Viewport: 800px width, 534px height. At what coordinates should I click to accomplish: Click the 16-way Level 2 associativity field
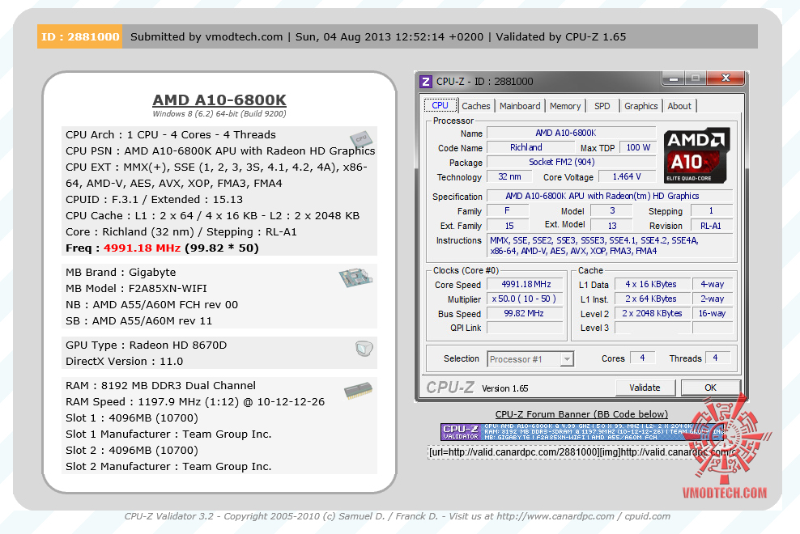point(713,313)
